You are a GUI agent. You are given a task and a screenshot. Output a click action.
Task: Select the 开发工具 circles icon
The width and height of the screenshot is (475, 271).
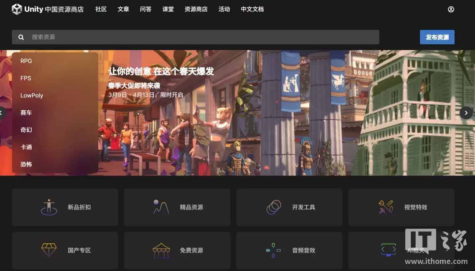[273, 207]
